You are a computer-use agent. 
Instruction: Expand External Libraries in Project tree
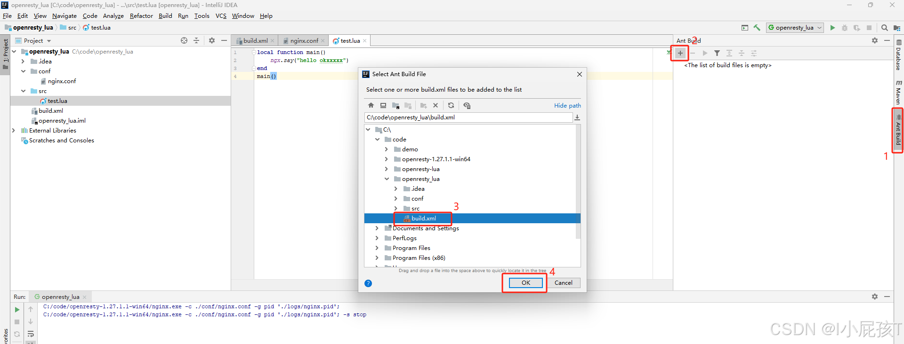[x=13, y=131]
